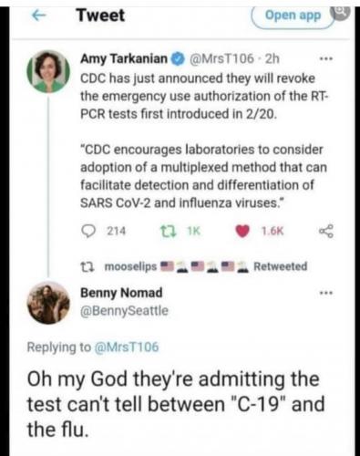Open Amy Tarkanian's profile picture
This screenshot has width=360, height=456.
point(48,71)
